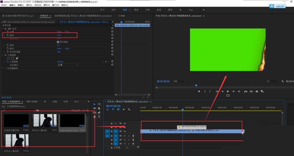294x156 pixels.
Task: Select FREE BURNING PAPER clip thumbnail
Action: coord(72,121)
